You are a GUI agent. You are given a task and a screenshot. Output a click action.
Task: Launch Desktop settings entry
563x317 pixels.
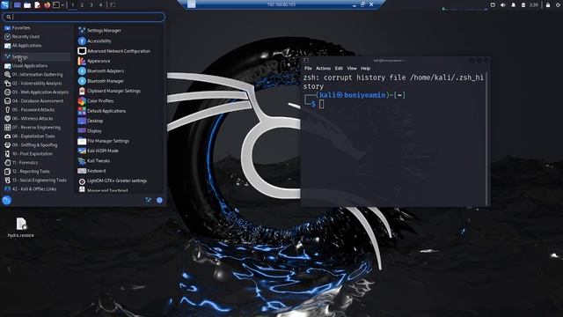click(x=120, y=121)
